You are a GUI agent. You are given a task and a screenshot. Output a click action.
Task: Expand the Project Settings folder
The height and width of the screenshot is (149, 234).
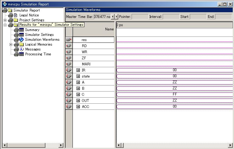[x=5, y=20]
